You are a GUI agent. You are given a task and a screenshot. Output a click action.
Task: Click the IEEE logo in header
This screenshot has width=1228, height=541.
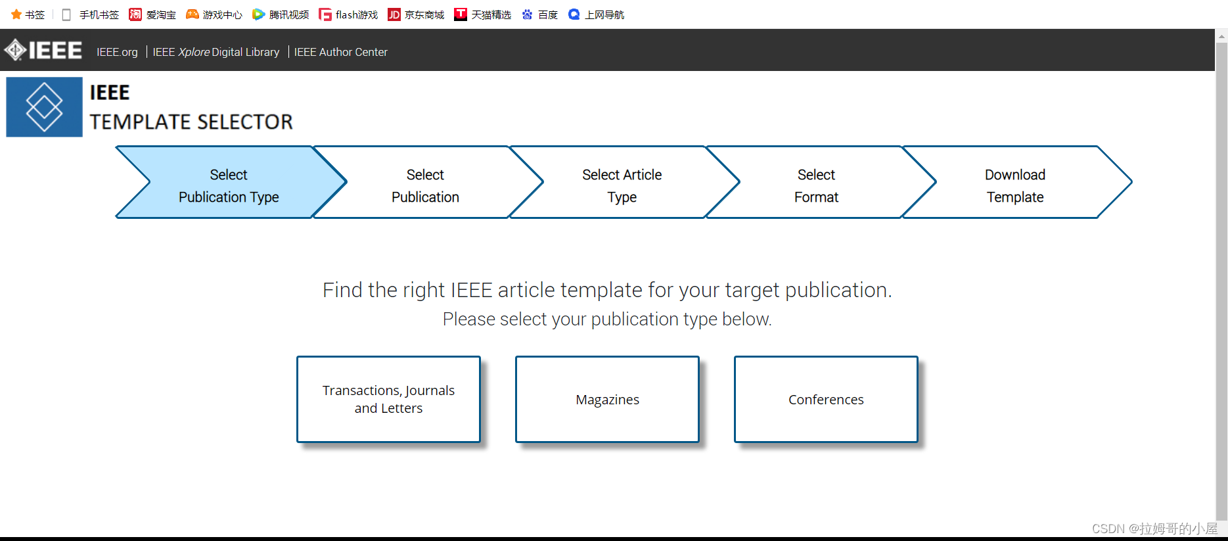[43, 51]
